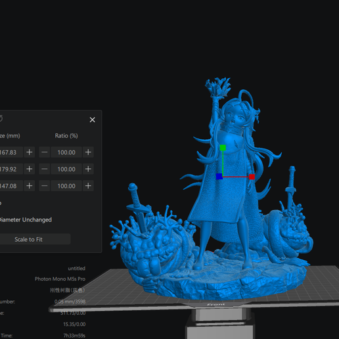This screenshot has width=339, height=339.
Task: Select the 167.83 size field
Action: tap(11, 152)
